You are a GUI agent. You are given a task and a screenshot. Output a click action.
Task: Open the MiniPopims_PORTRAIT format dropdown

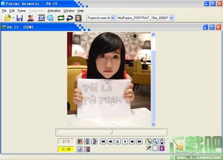171,18
